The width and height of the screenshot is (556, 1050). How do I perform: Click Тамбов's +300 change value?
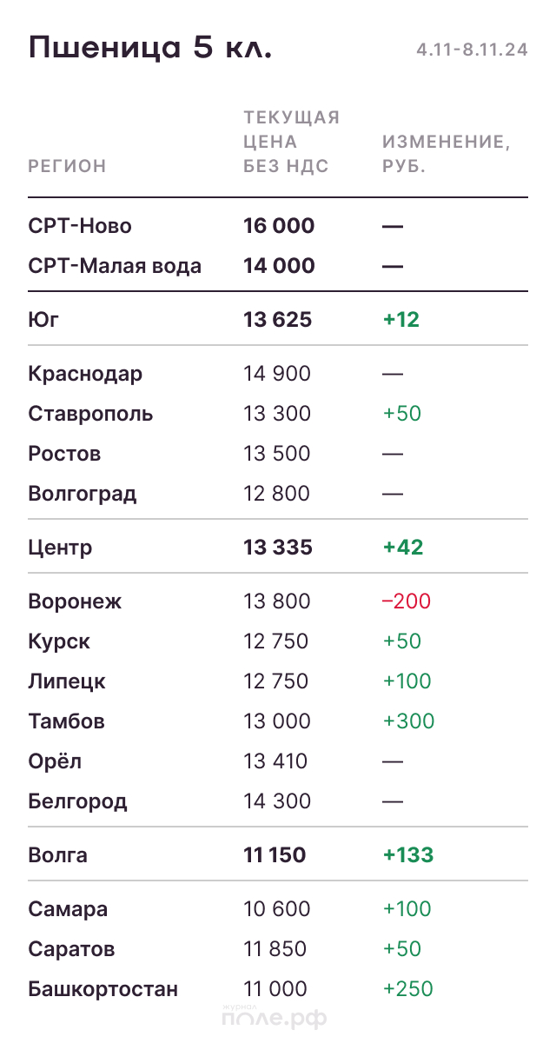(x=408, y=721)
